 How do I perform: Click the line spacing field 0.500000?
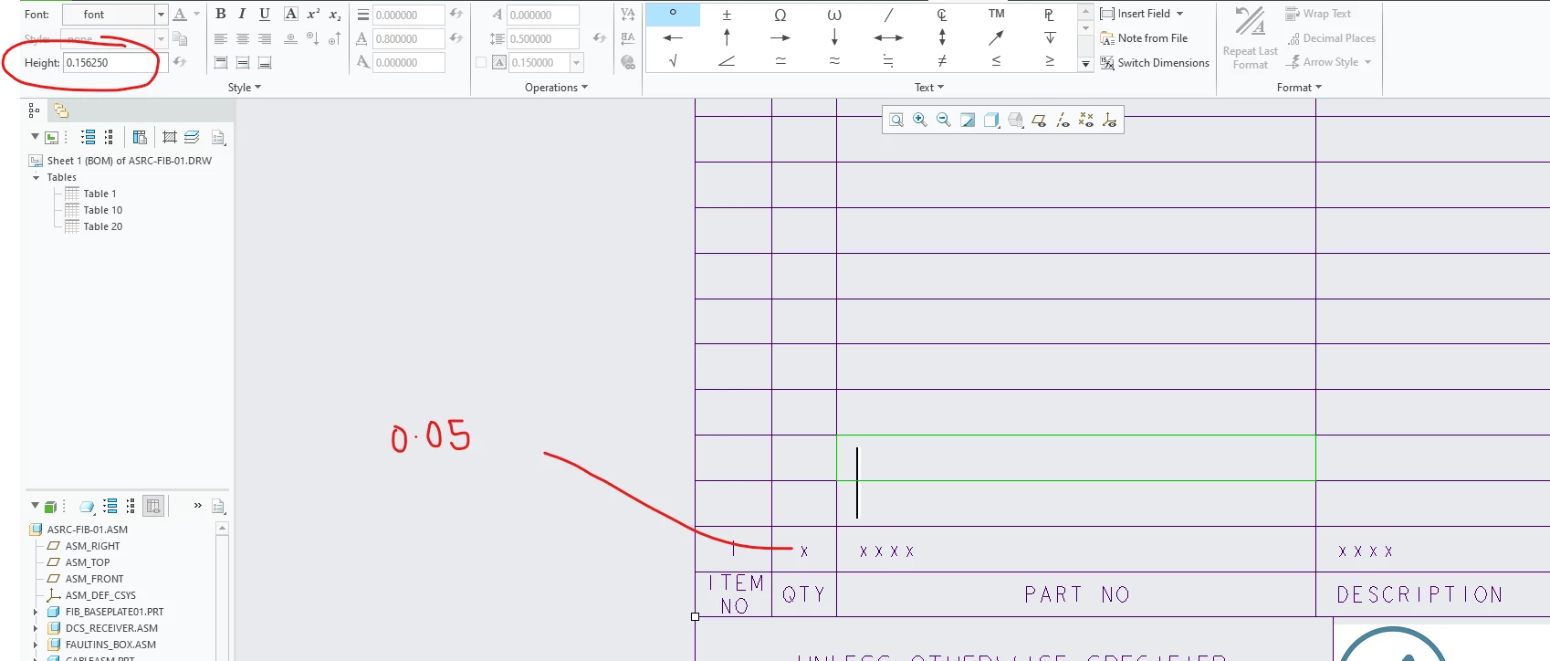pyautogui.click(x=543, y=38)
